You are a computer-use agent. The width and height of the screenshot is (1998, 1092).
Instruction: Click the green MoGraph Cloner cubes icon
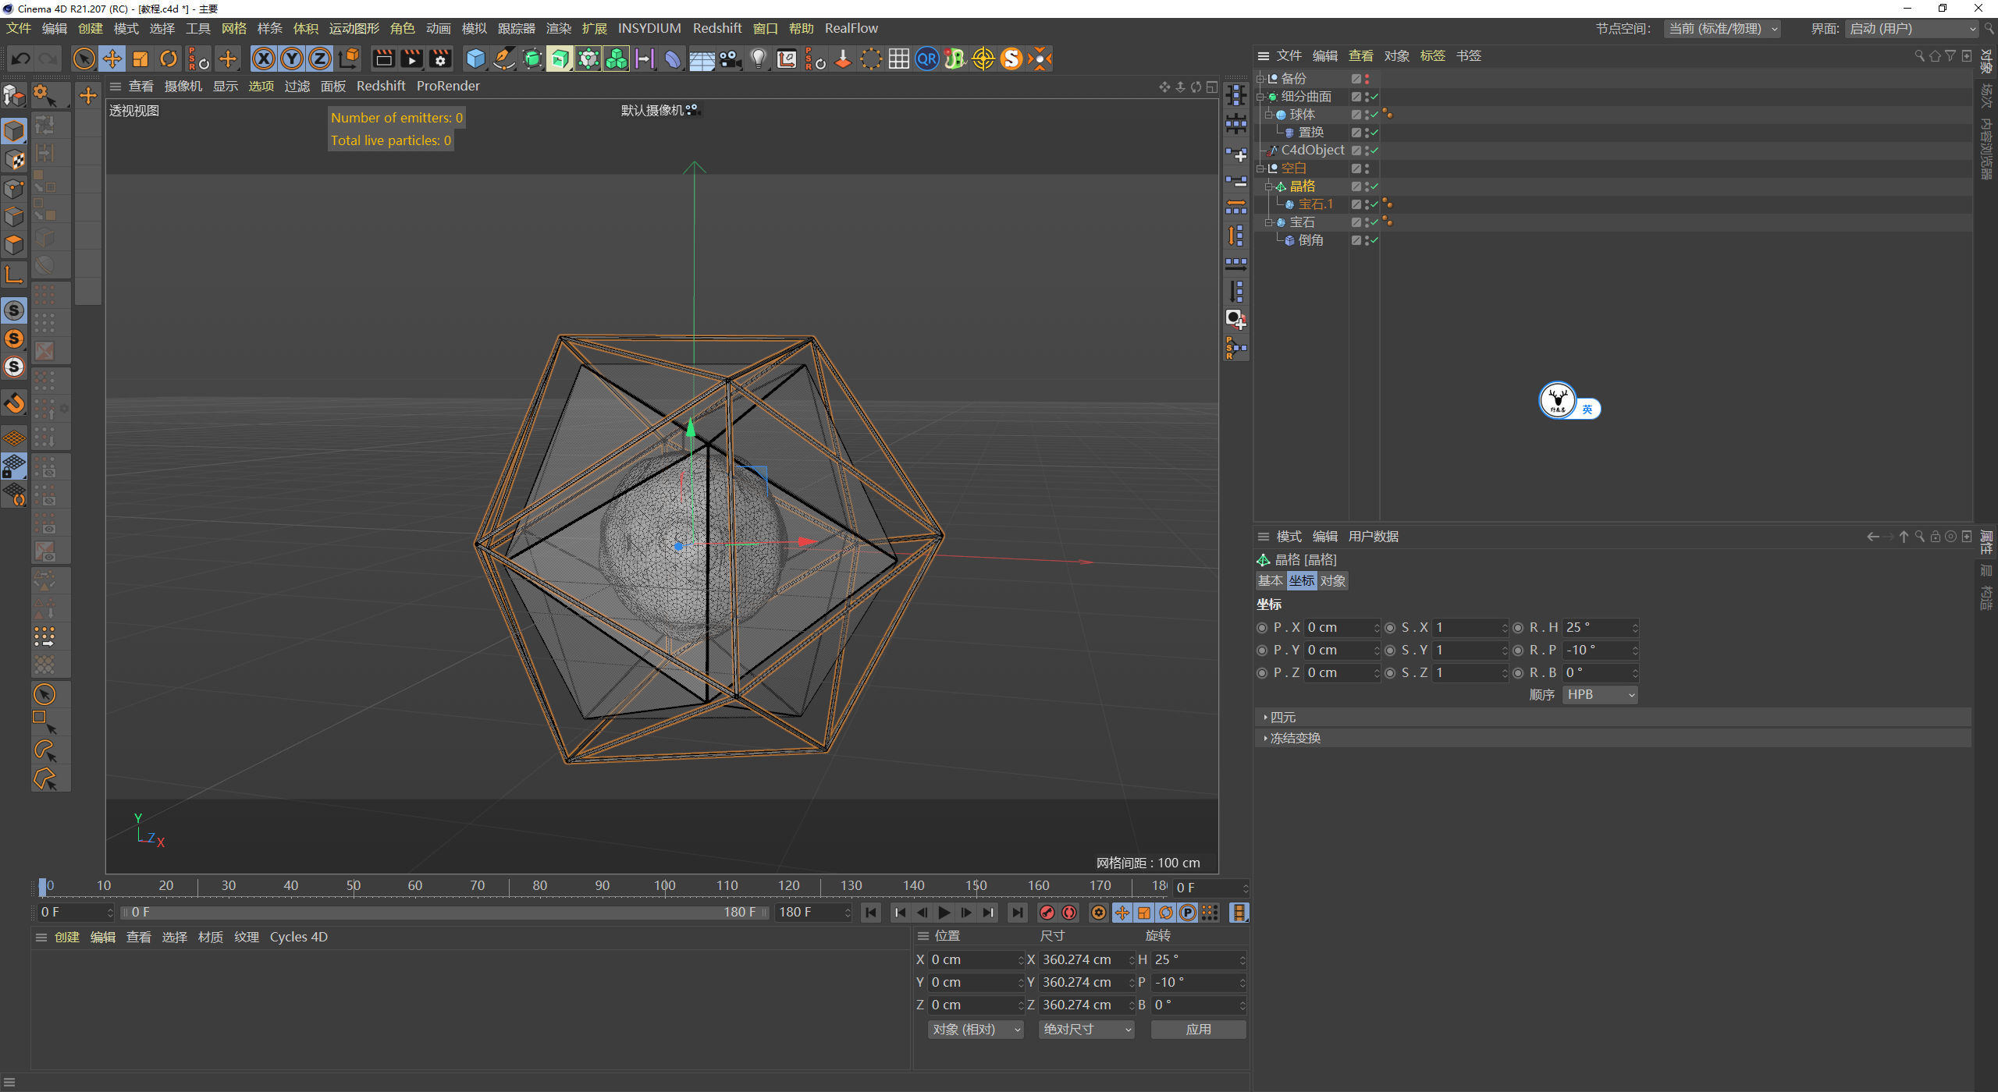pos(617,58)
